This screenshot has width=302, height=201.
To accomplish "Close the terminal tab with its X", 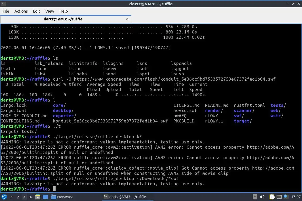I will coord(127,19).
